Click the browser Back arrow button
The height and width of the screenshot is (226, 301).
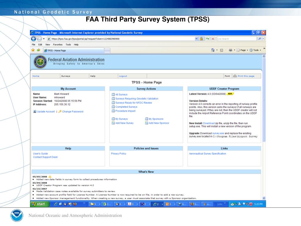[x=34, y=39]
